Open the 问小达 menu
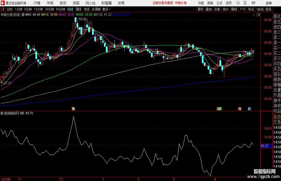 [90, 3]
